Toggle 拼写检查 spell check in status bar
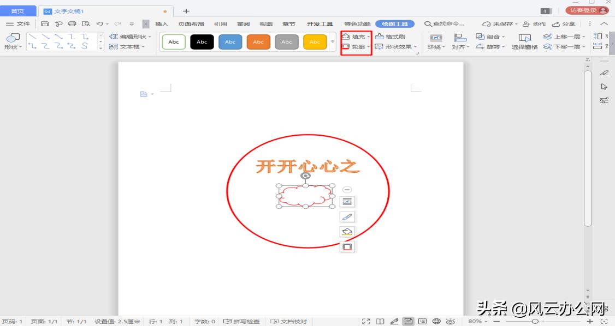Viewport: 615px width, 326px height. click(x=241, y=321)
